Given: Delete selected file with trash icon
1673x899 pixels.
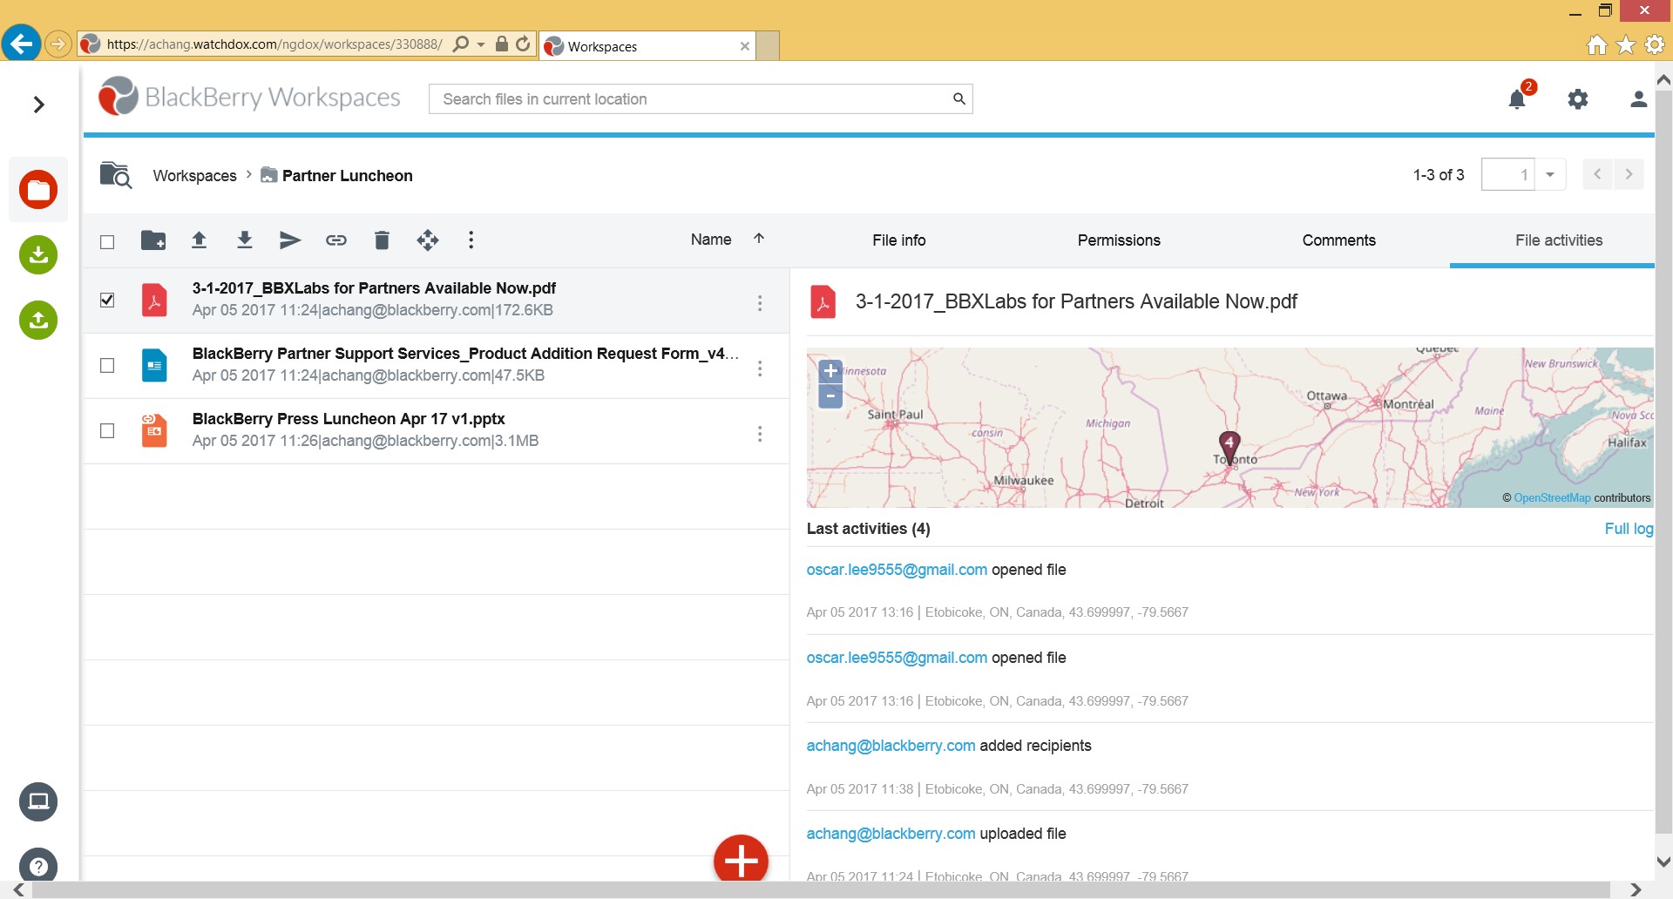Looking at the screenshot, I should click(382, 240).
